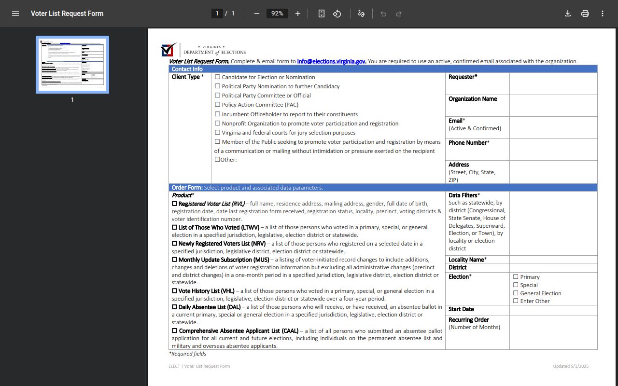The width and height of the screenshot is (618, 386).
Task: Check Candidate for Election or Nomination
Action: coord(218,77)
